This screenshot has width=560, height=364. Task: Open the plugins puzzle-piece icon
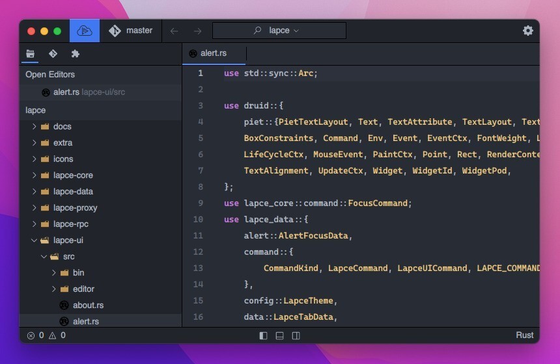click(x=75, y=54)
